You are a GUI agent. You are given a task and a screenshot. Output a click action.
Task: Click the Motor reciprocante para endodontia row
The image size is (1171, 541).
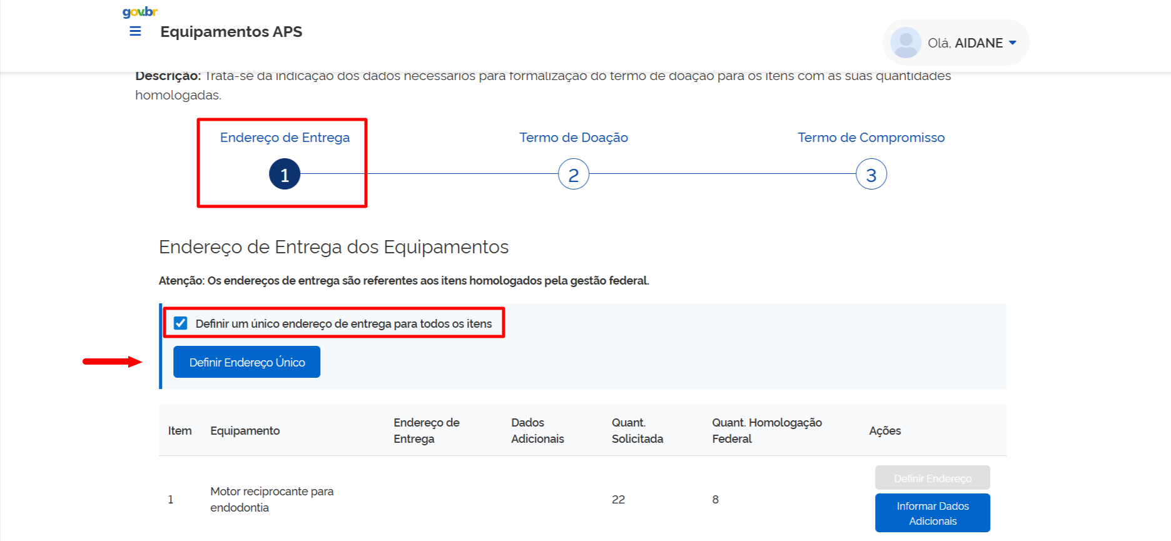coord(271,499)
